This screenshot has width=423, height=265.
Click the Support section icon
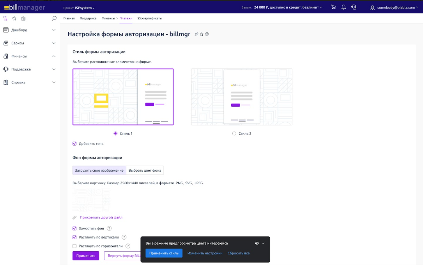click(x=6, y=69)
